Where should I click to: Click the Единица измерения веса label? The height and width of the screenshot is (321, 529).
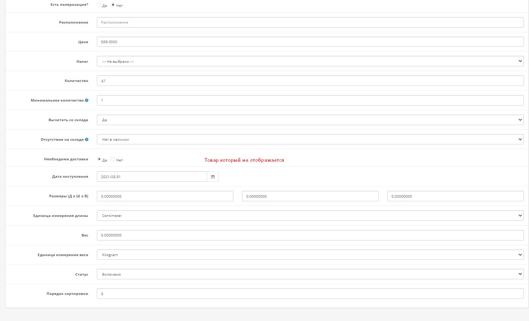(x=63, y=255)
